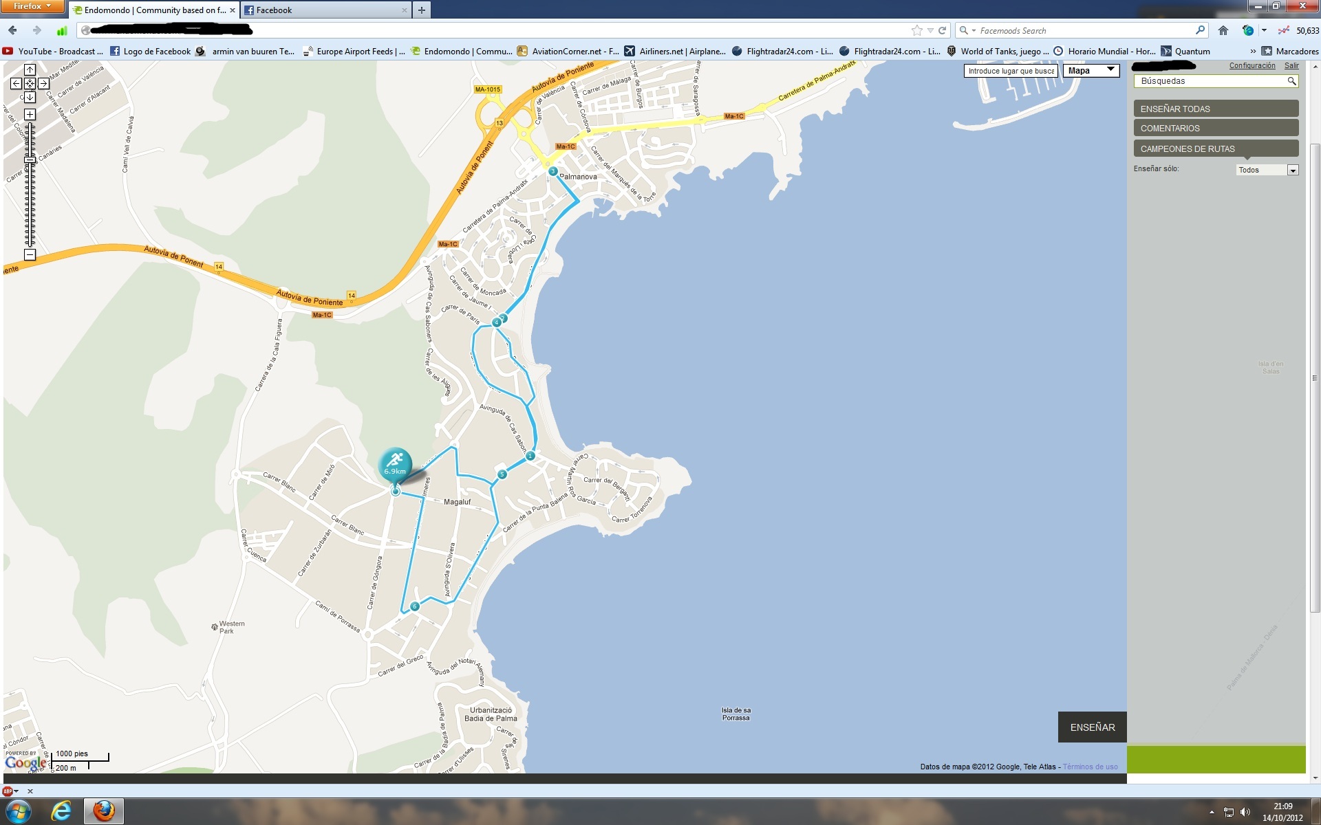Click the map recenter icon between arrows

[30, 83]
